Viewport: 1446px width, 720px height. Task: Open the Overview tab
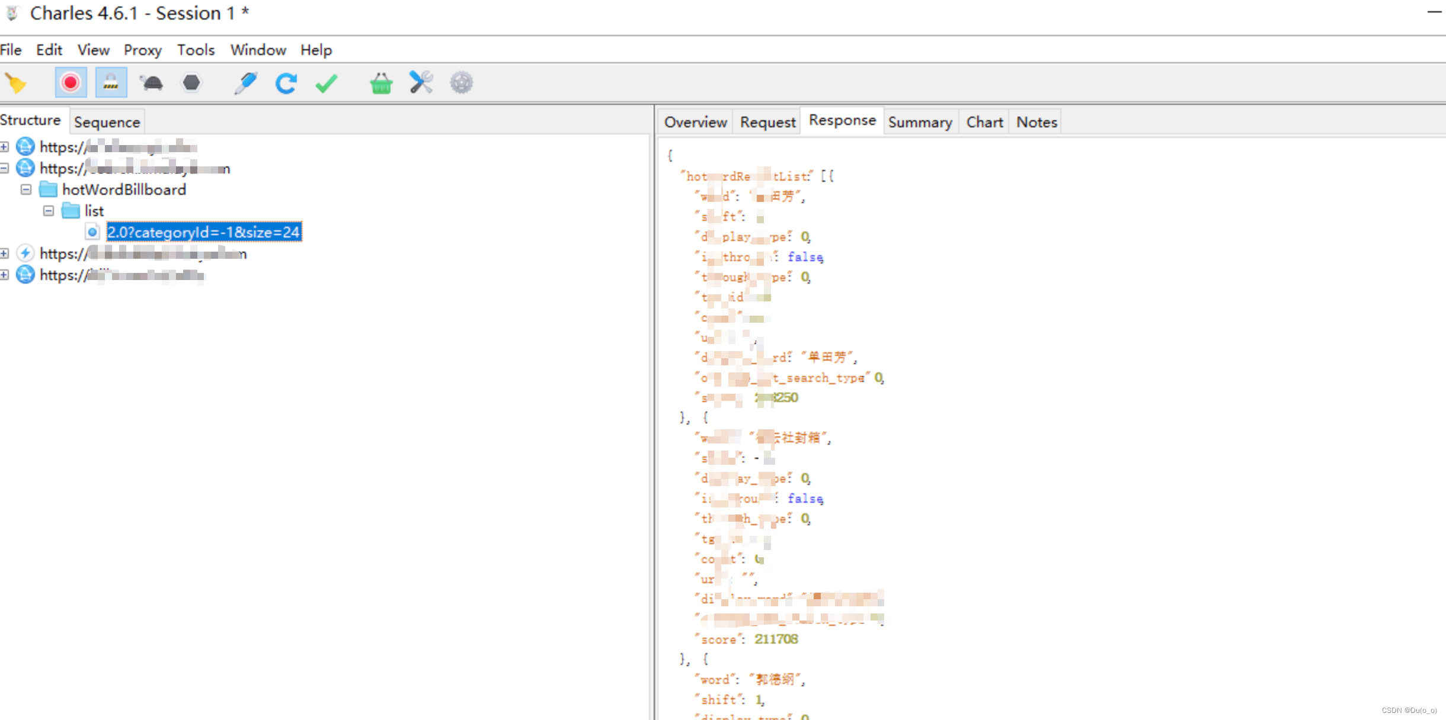(x=695, y=122)
